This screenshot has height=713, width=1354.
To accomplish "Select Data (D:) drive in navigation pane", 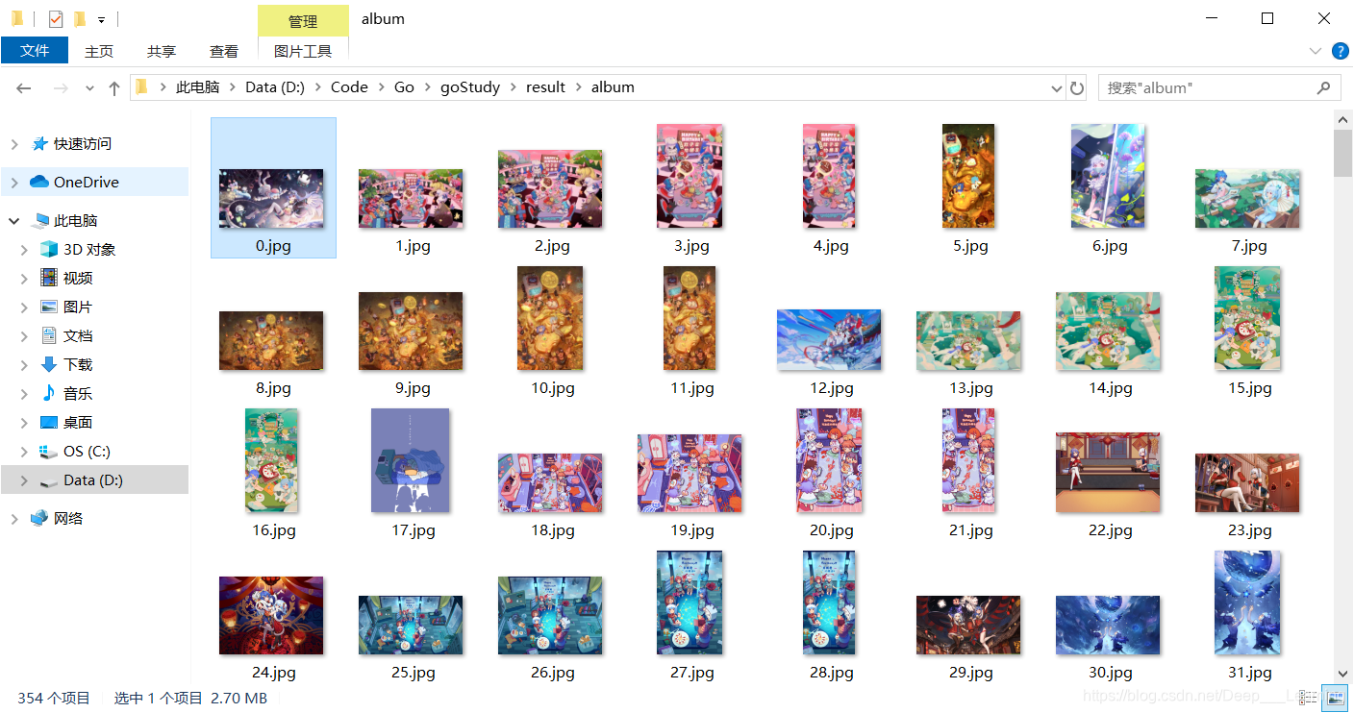I will [x=93, y=479].
